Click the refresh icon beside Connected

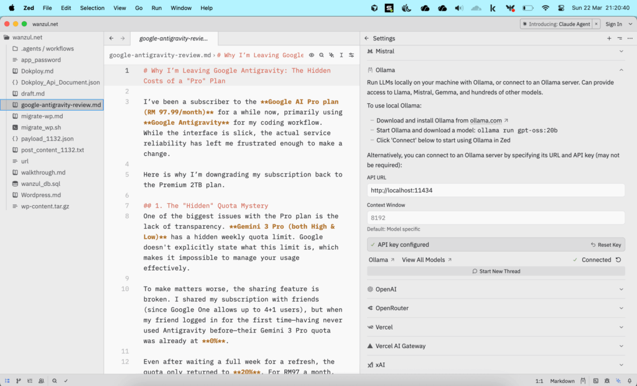[618, 260]
